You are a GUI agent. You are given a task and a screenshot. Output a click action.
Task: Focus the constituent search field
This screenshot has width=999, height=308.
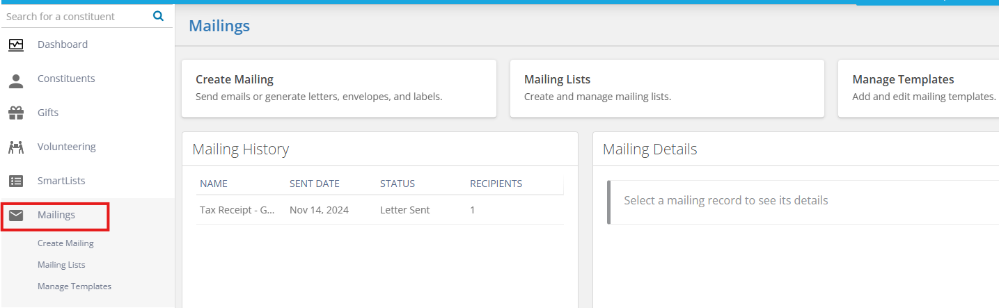pyautogui.click(x=77, y=16)
